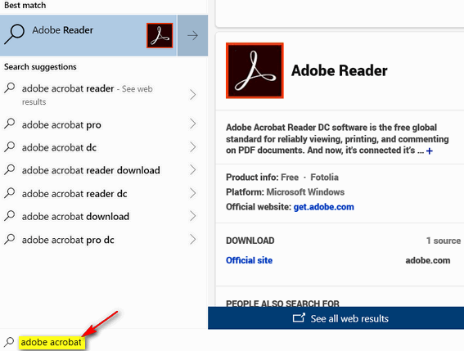Expand chevron for adobe acrobat reader download
The height and width of the screenshot is (351, 464).
[193, 169]
